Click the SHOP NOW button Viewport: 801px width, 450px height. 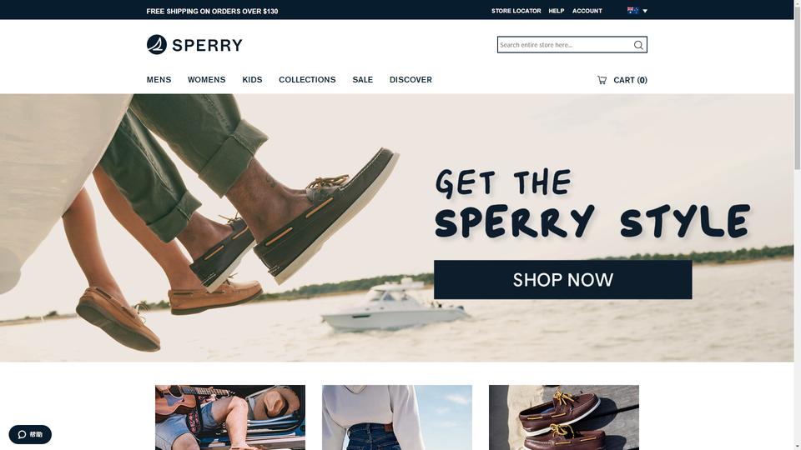[563, 280]
